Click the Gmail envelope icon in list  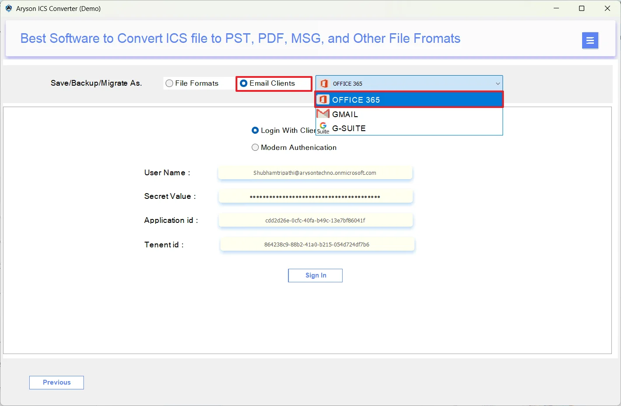323,114
